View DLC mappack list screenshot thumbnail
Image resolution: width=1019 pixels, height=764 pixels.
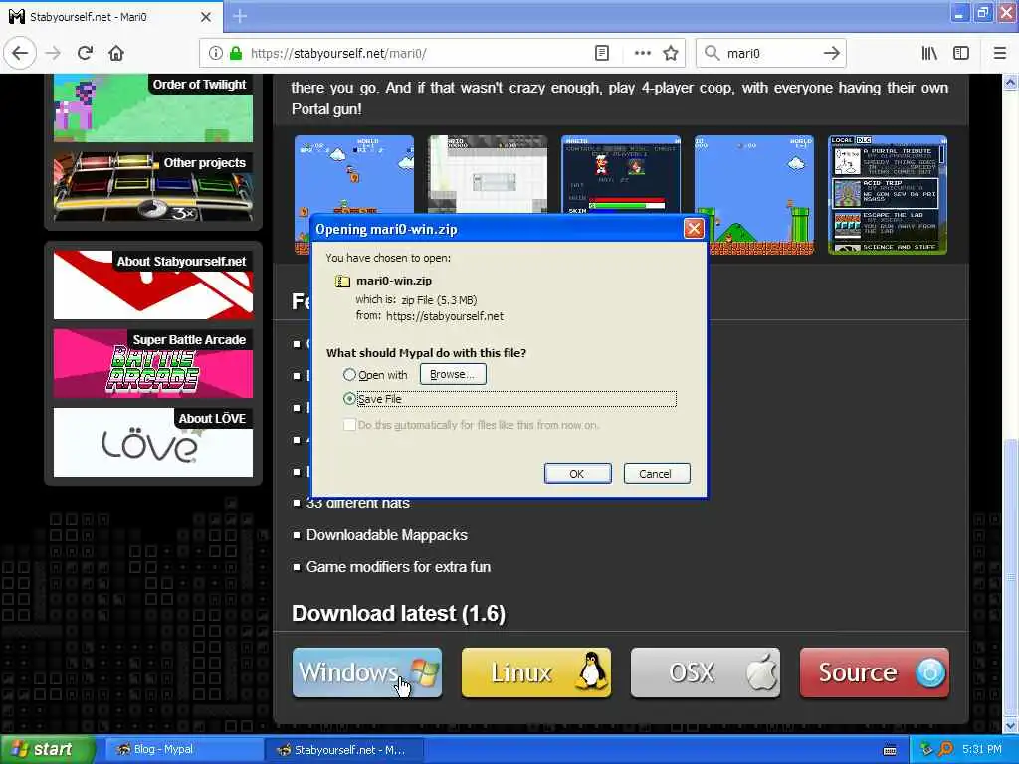[x=887, y=194]
